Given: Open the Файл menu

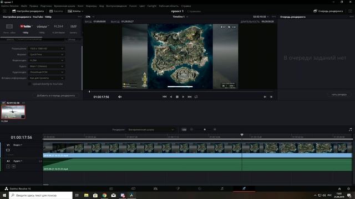Looking at the screenshot, I should pos(24,6).
